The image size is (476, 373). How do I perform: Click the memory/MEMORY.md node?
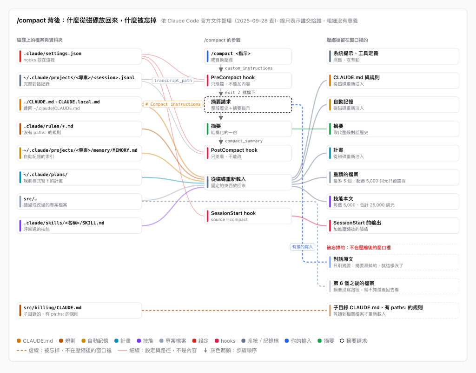tap(79, 153)
